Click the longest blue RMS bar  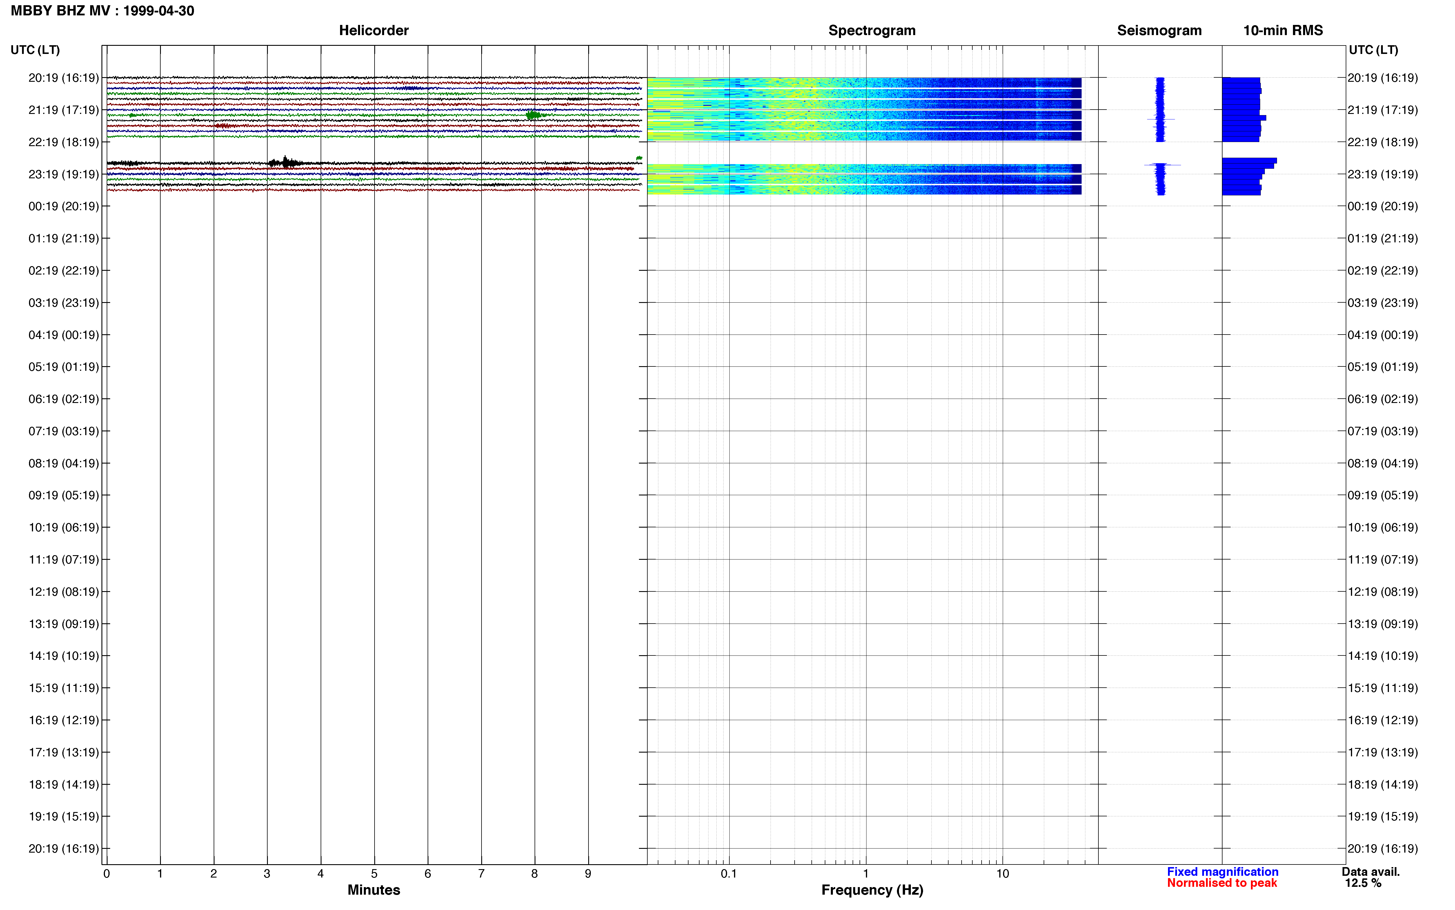click(1249, 161)
